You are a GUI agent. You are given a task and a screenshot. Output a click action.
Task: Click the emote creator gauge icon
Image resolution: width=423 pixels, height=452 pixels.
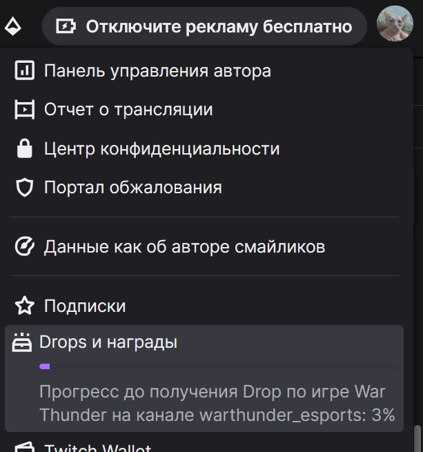[x=25, y=246]
